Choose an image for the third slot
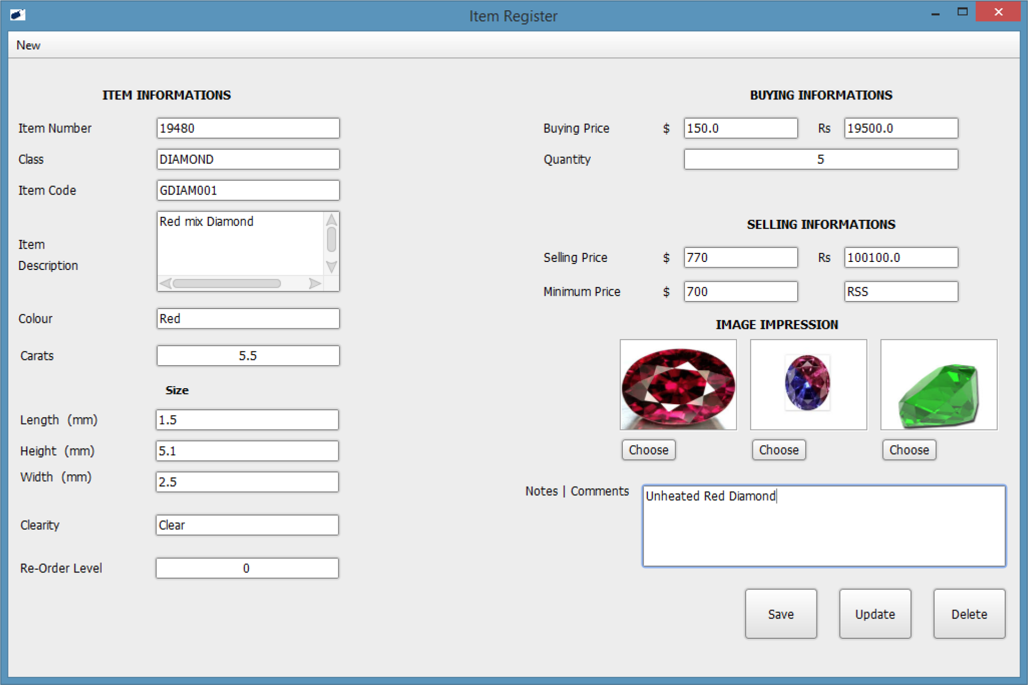Viewport: 1028px width, 685px height. [x=909, y=450]
